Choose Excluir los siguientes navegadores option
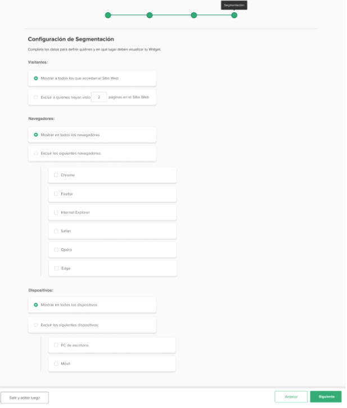The height and width of the screenshot is (408, 347). click(36, 154)
